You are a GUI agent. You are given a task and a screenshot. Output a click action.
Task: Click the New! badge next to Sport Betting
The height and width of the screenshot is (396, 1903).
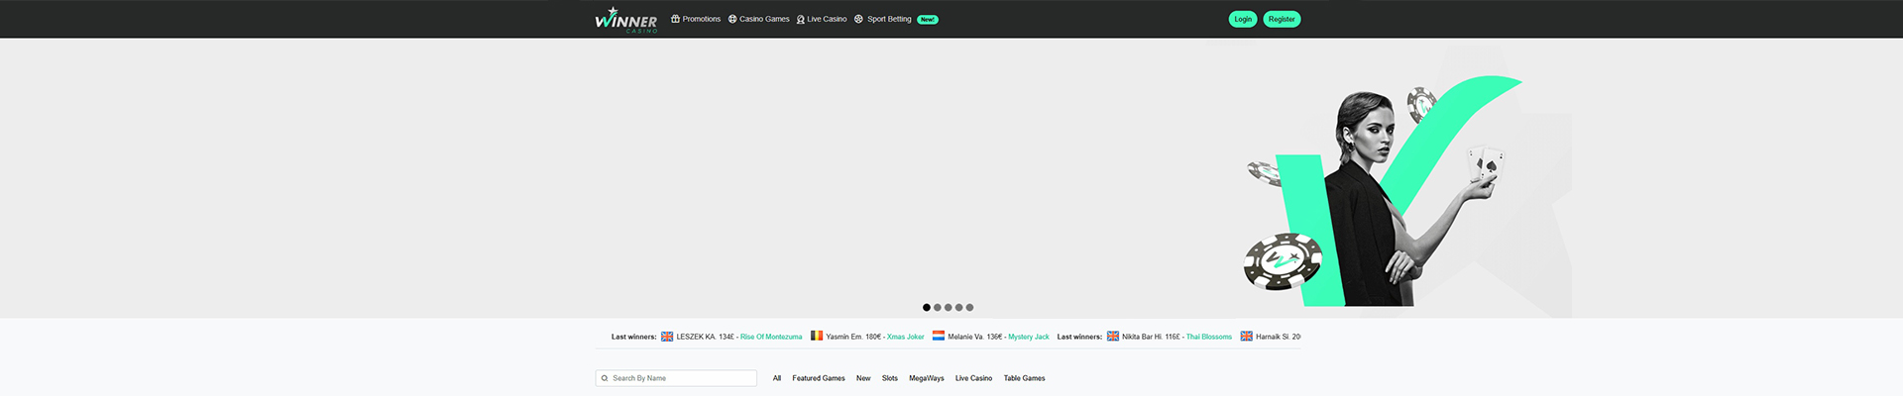point(928,19)
